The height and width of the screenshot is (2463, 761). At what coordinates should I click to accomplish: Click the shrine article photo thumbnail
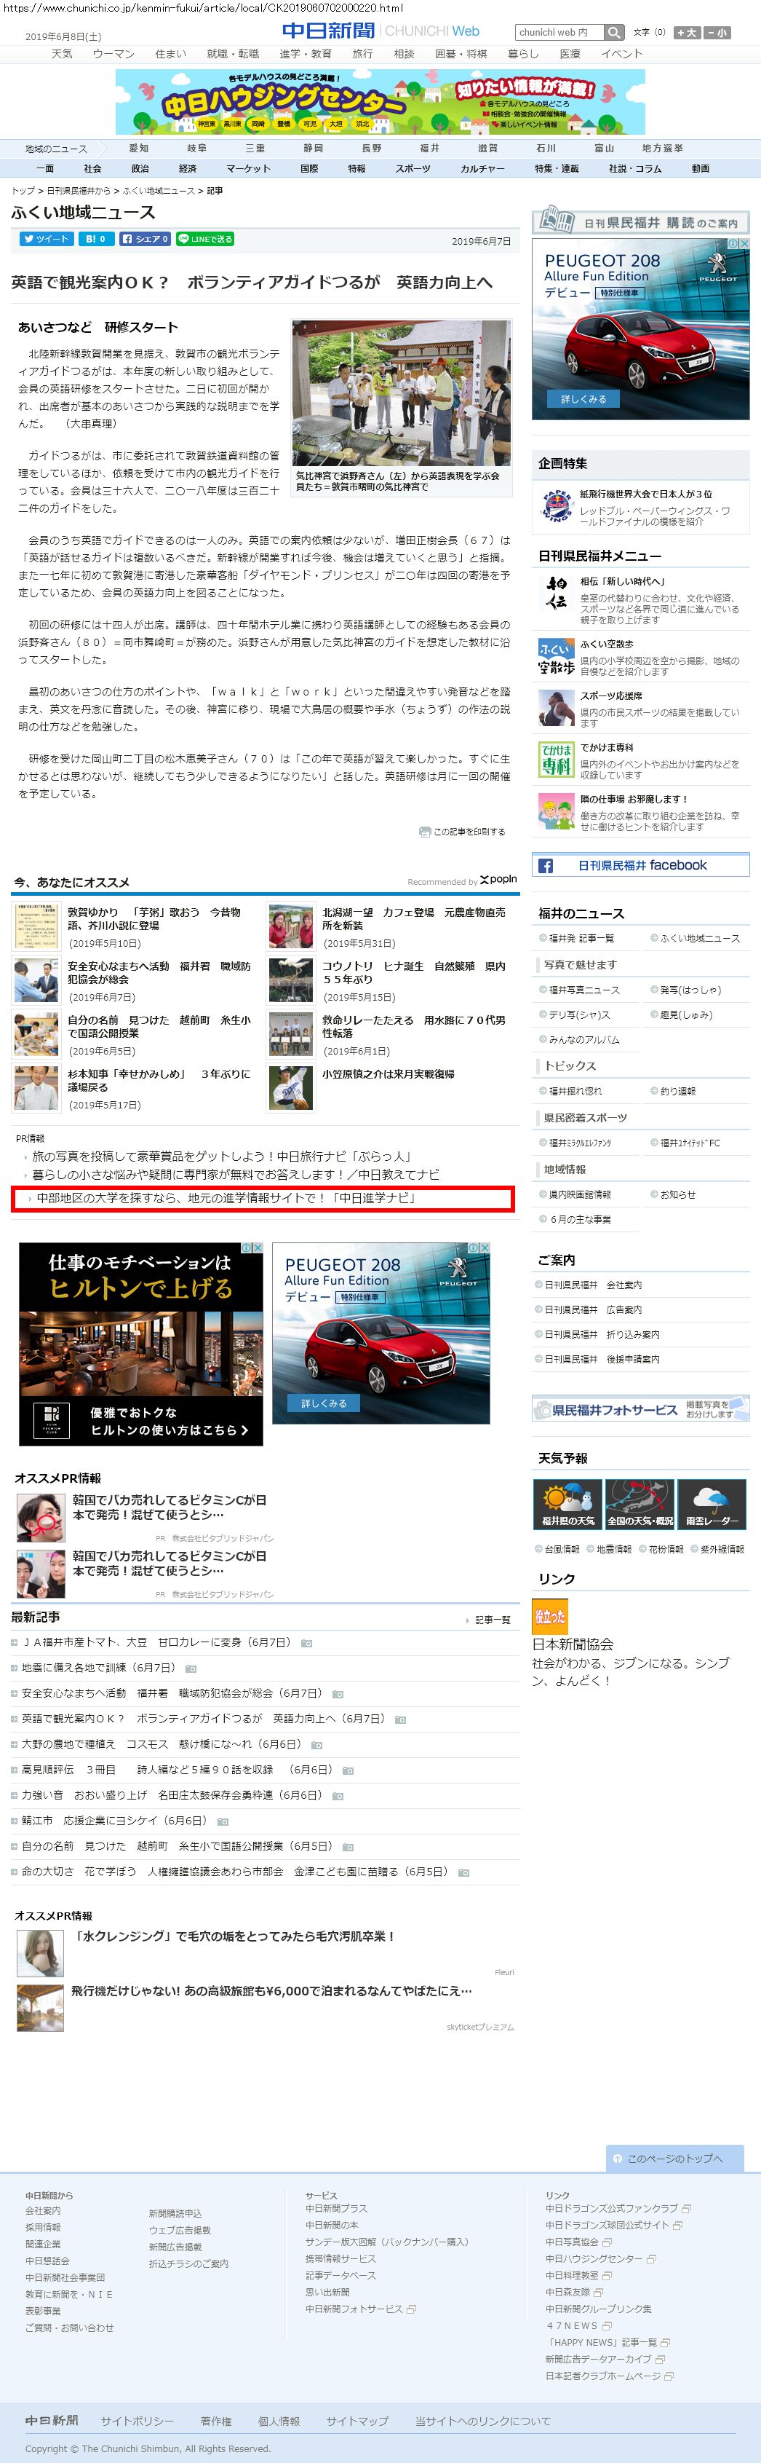coord(401,393)
